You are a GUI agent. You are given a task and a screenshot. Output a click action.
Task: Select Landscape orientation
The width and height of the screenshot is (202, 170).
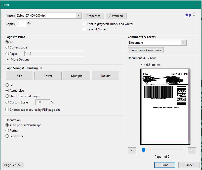[x=7, y=136]
